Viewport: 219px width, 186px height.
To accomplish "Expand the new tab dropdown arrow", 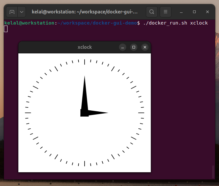I will [22, 12].
